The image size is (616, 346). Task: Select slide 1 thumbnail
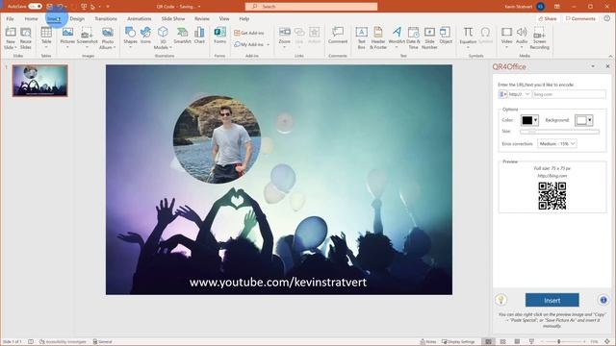(40, 81)
